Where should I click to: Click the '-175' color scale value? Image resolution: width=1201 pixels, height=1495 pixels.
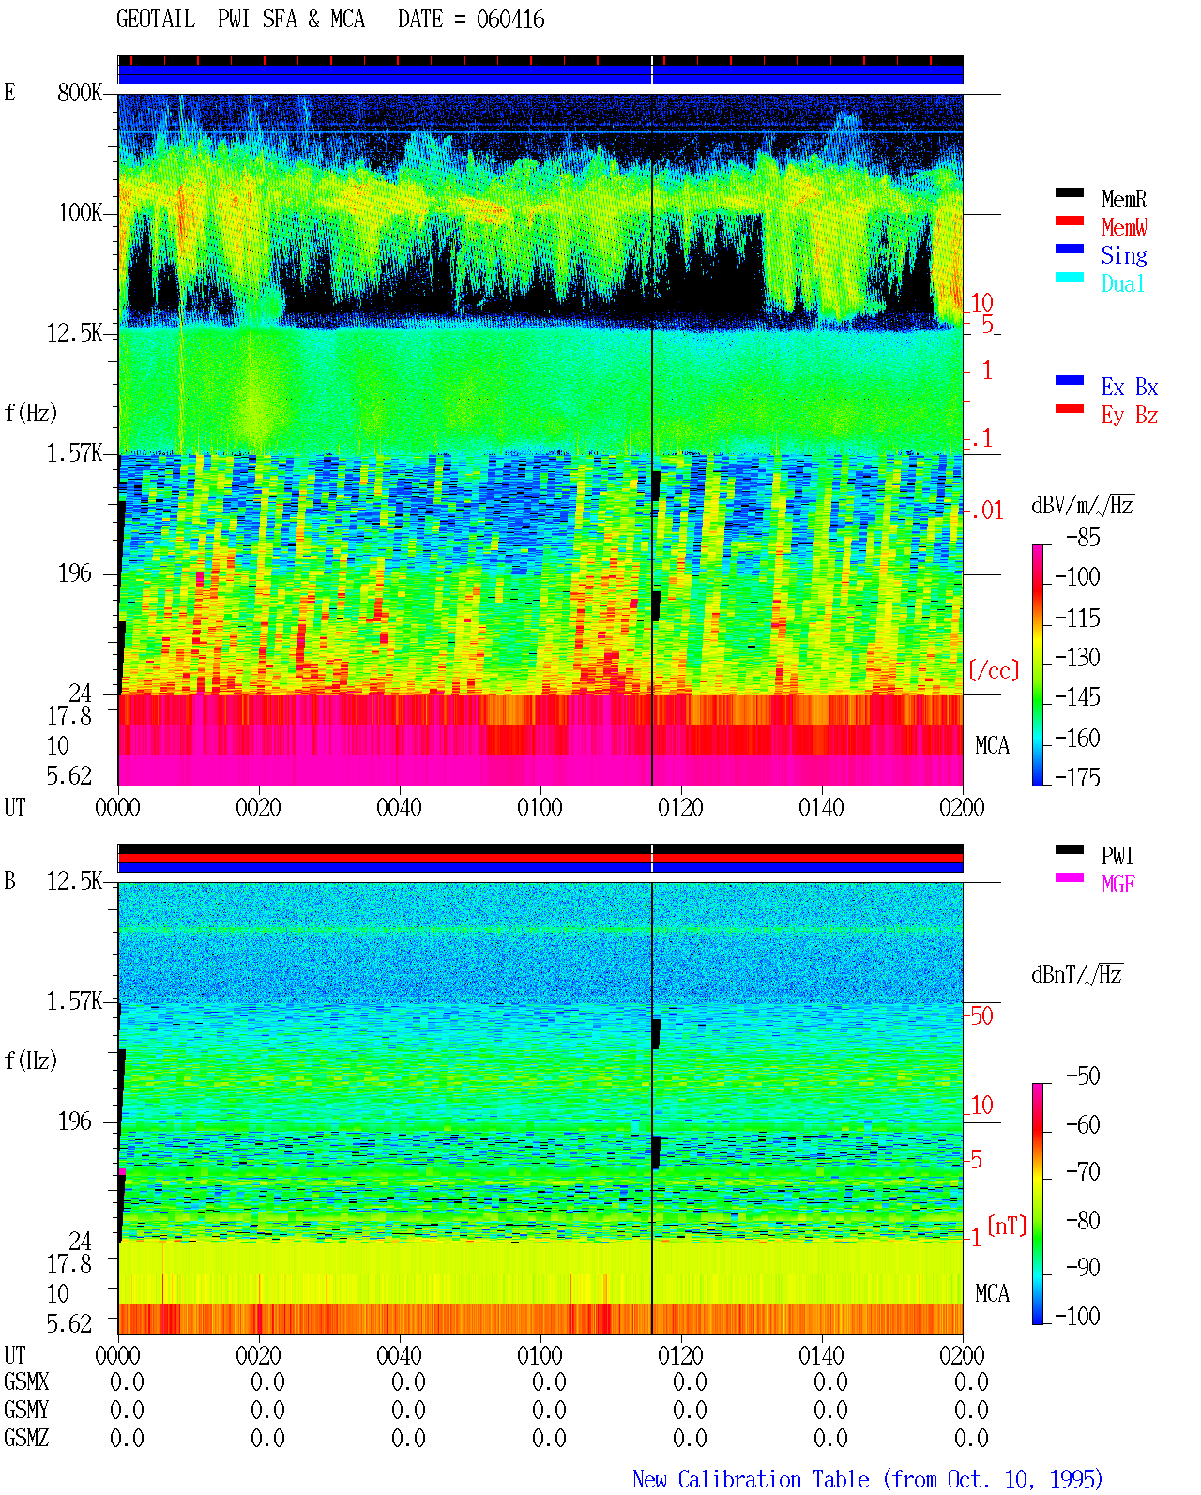pyautogui.click(x=1077, y=777)
